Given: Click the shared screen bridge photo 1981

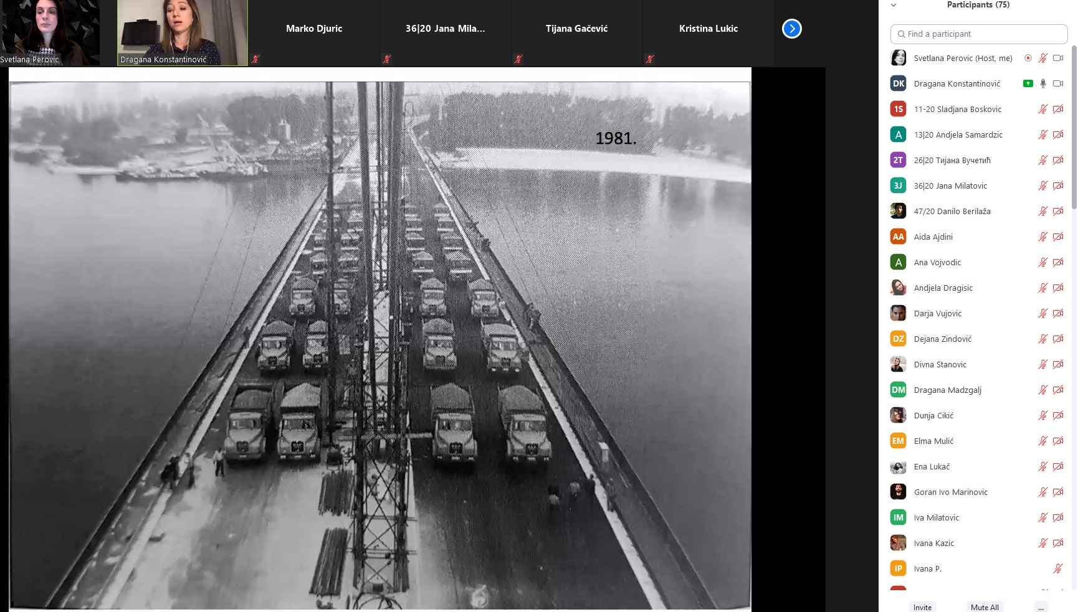Looking at the screenshot, I should coord(380,346).
